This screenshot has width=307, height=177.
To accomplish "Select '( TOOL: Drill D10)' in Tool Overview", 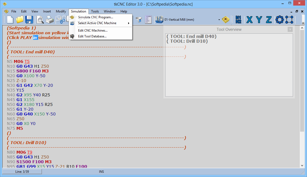I will pyautogui.click(x=187, y=41).
